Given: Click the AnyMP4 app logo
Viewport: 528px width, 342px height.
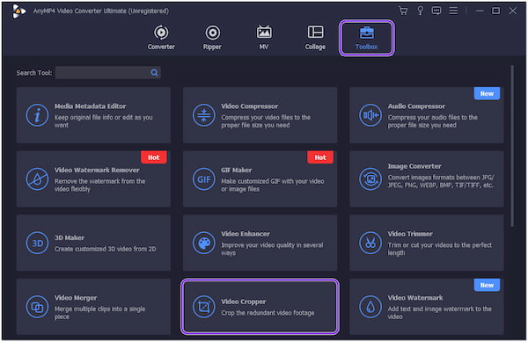Looking at the screenshot, I should 18,11.
